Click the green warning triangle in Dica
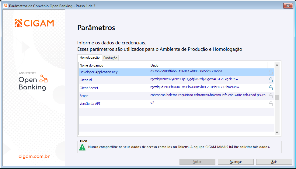The height and width of the screenshot is (169, 296). click(82, 147)
